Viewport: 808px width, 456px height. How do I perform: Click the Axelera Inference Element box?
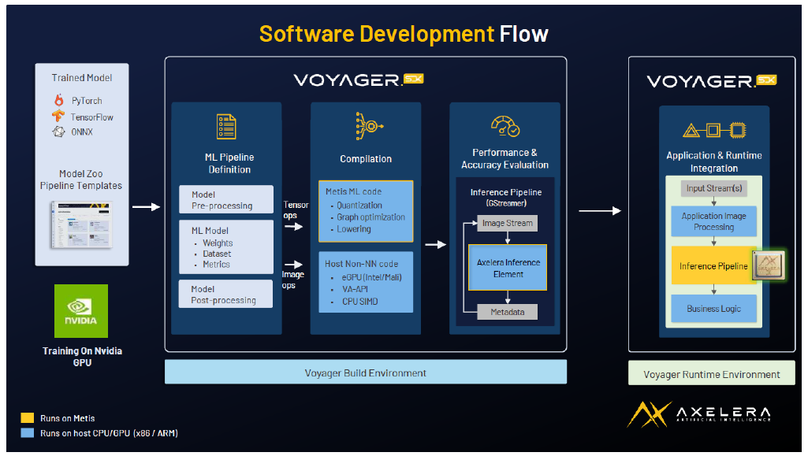(x=508, y=268)
